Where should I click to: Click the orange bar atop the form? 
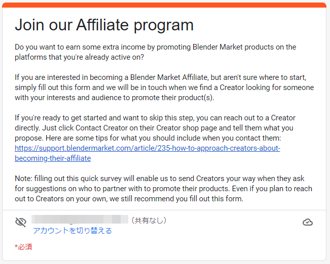tap(165, 5)
